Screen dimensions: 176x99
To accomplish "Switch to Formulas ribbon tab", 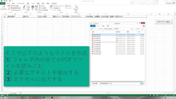I will (x=28, y=4).
